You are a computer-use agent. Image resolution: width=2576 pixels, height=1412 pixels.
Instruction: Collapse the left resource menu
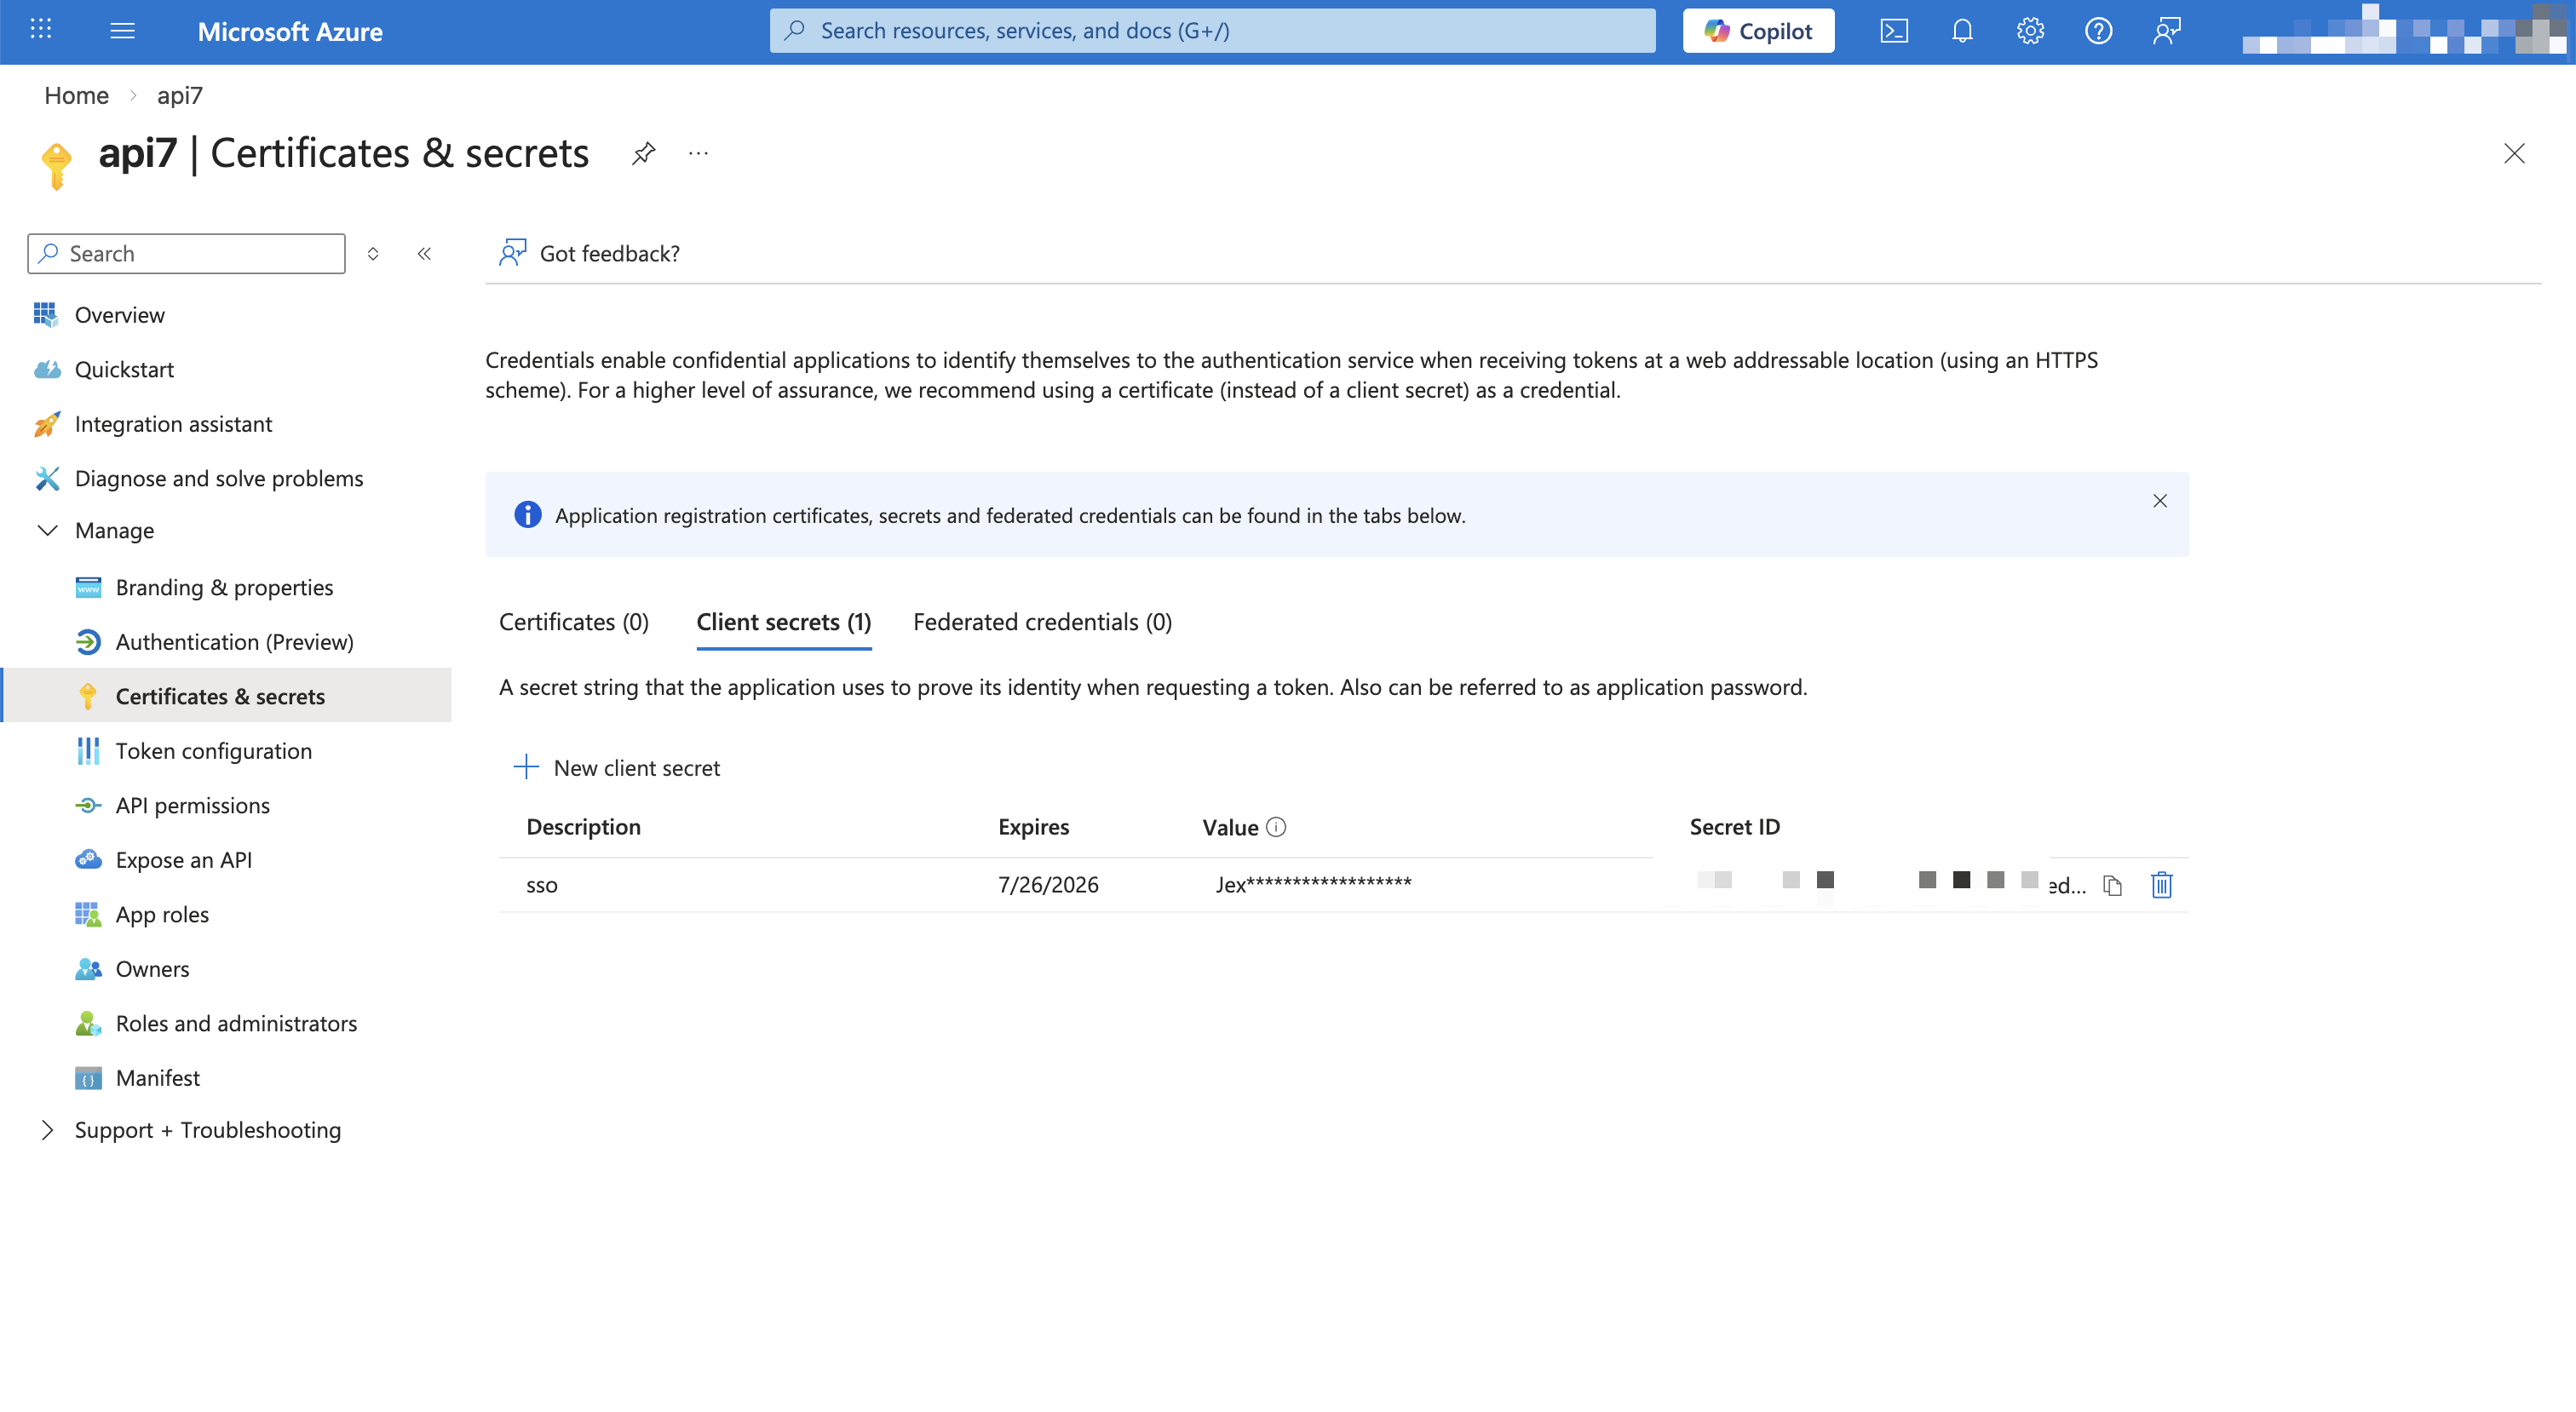(424, 253)
